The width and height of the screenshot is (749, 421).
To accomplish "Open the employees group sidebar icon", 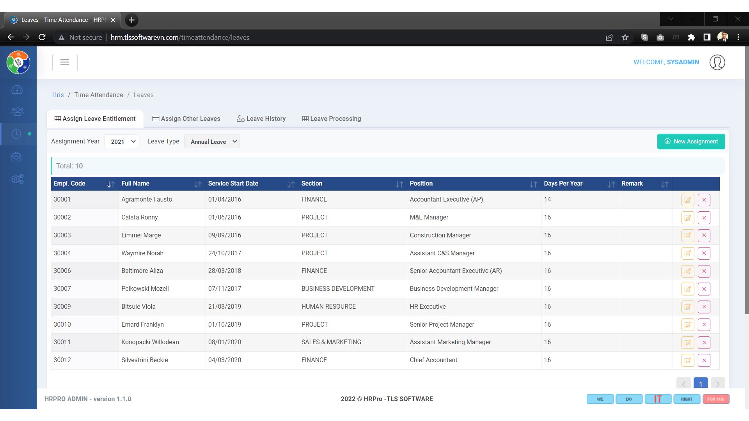I will tap(17, 112).
